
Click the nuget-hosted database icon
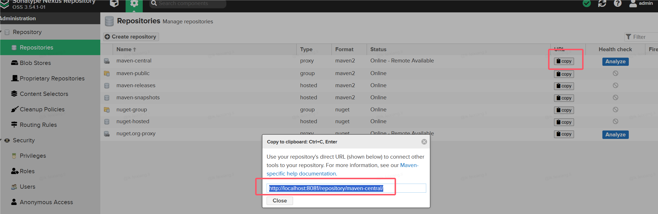[x=107, y=121]
